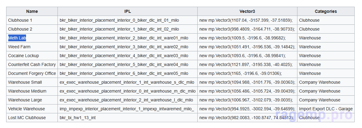
Task: Click the IPL column header
Action: [127, 11]
